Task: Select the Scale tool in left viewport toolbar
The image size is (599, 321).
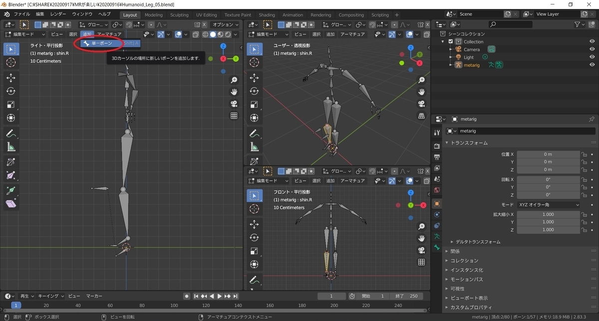Action: (11, 105)
